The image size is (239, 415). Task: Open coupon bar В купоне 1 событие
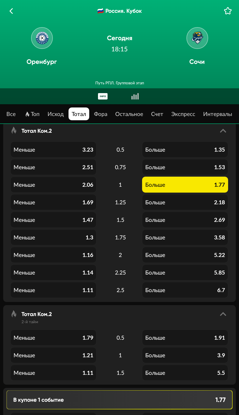(x=119, y=400)
